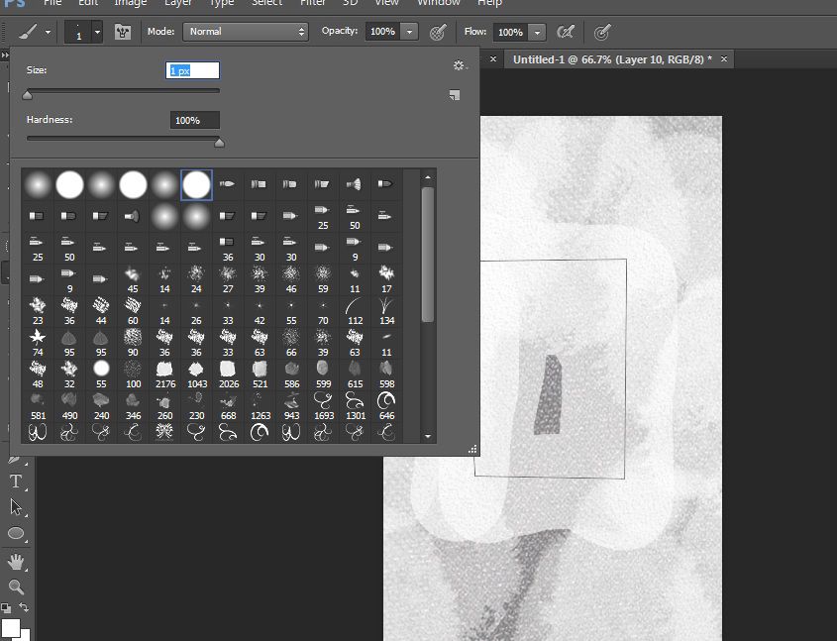The height and width of the screenshot is (641, 837).
Task: Close the Untitled-1 document tab
Action: (724, 59)
